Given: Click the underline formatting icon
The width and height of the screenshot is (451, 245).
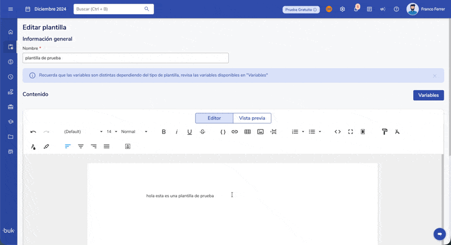Looking at the screenshot, I should click(189, 132).
